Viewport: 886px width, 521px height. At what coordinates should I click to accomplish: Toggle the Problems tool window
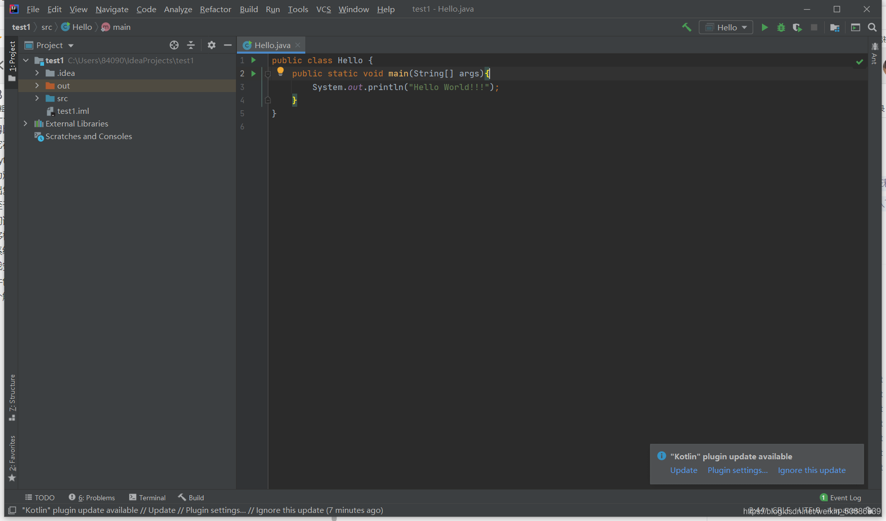tap(92, 498)
